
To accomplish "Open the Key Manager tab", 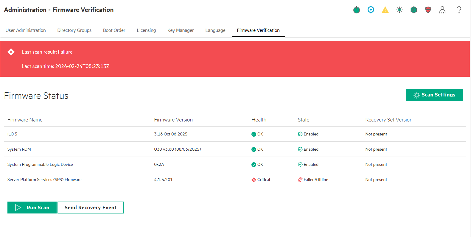I will pos(181,30).
